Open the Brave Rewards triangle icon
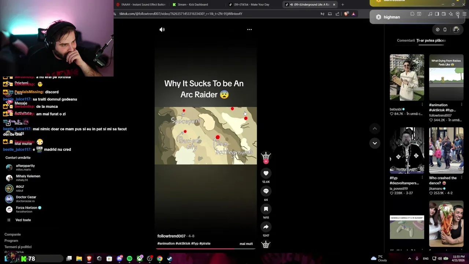 tap(353, 14)
